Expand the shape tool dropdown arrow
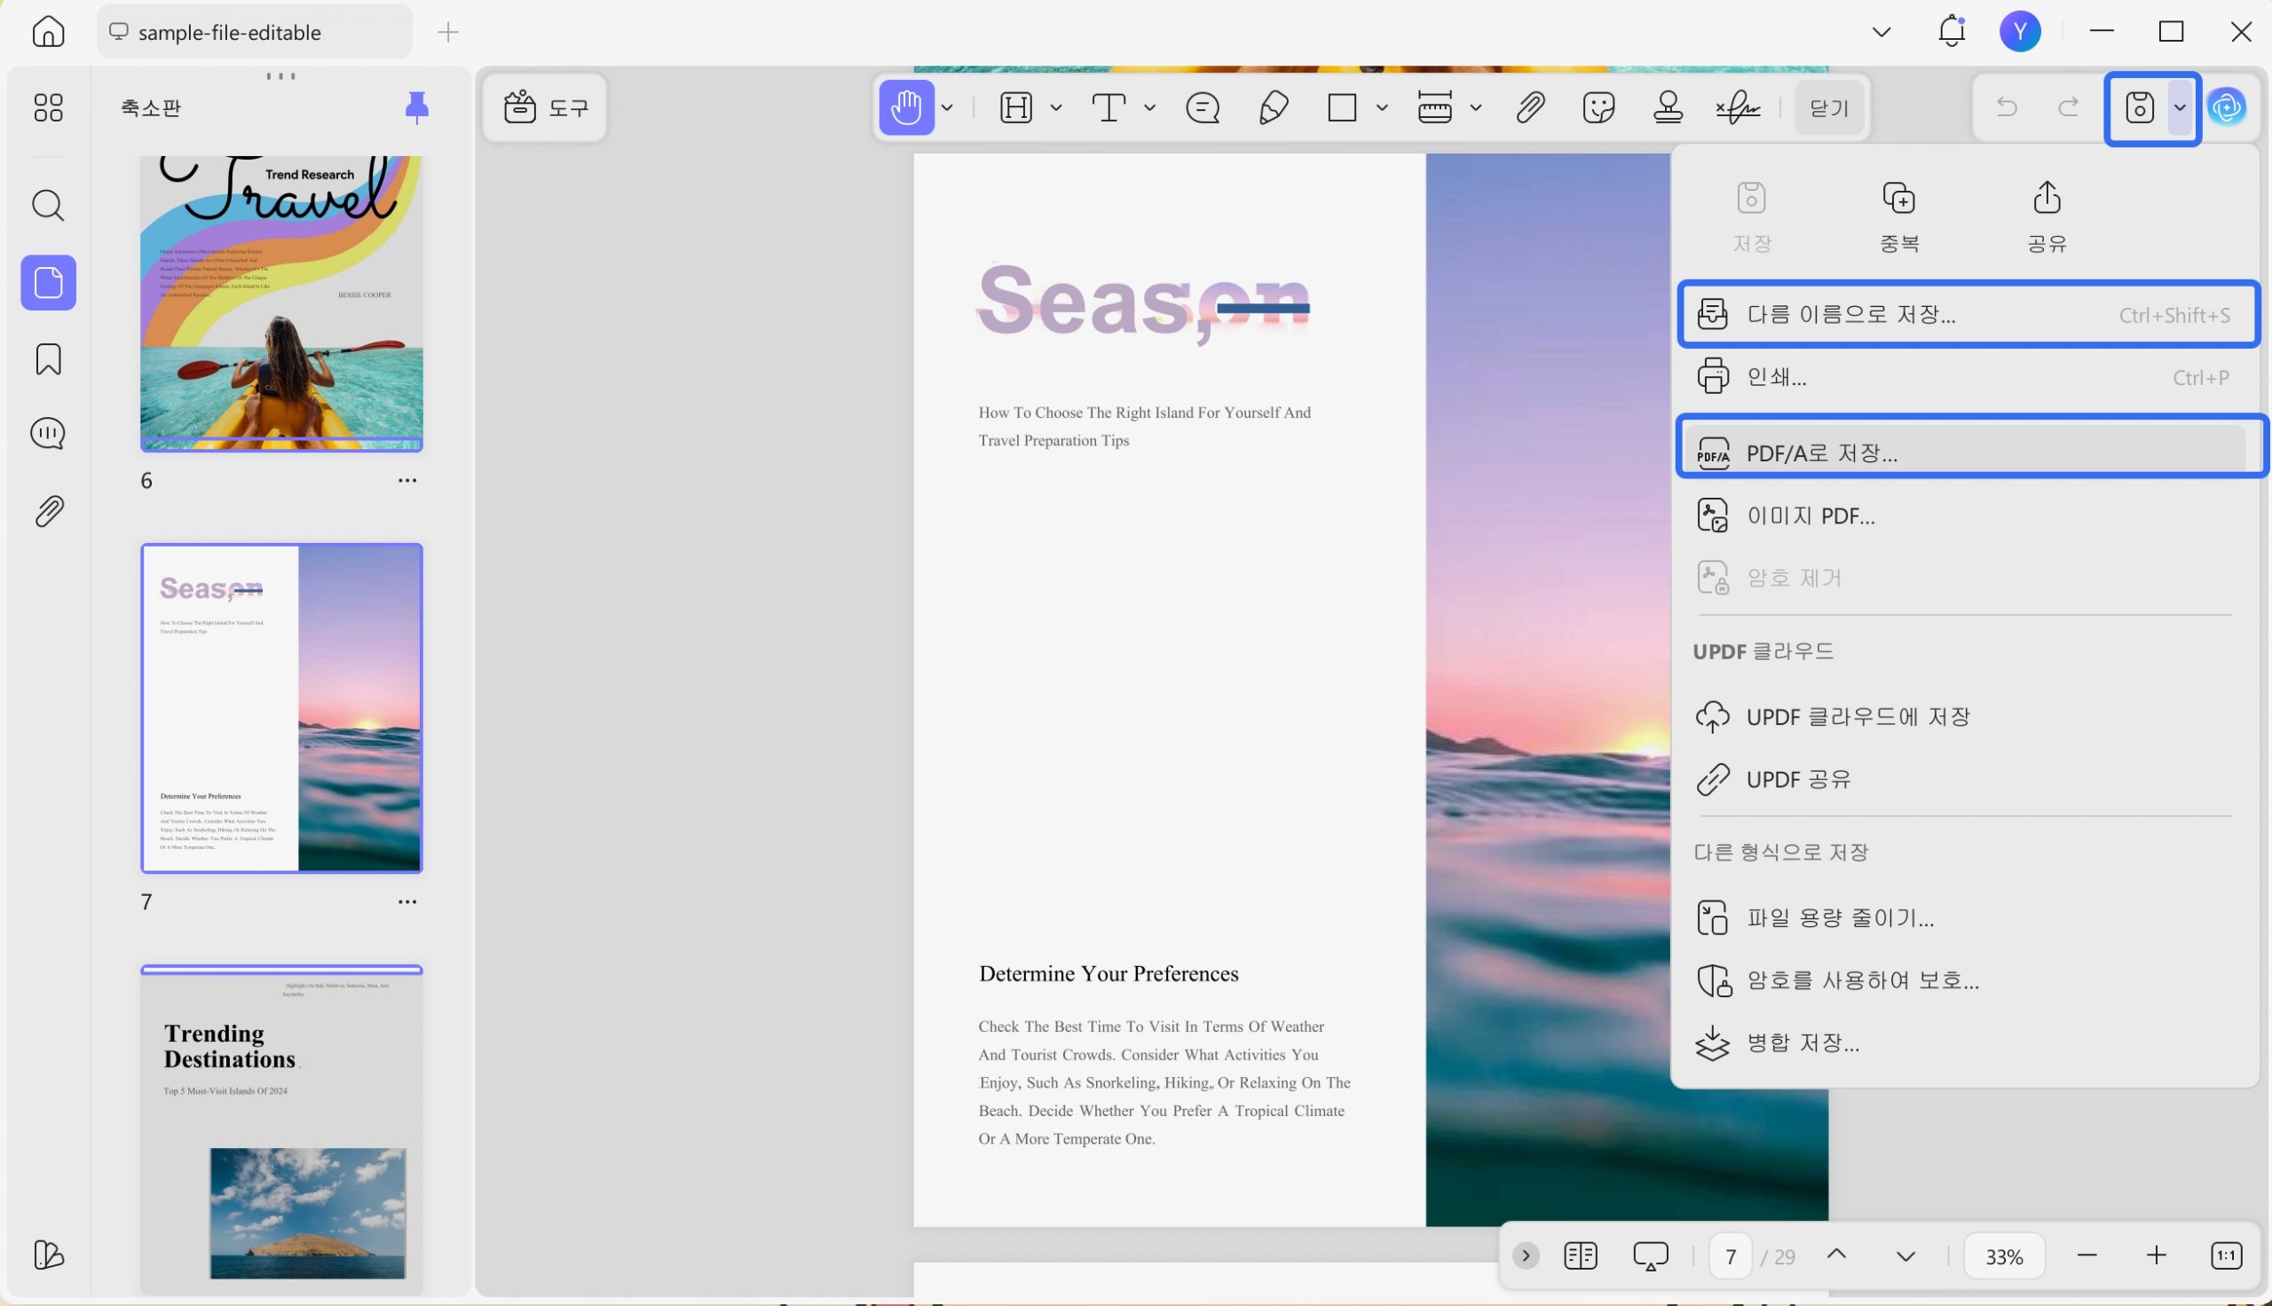Screen dimensions: 2272x1306 click(1381, 107)
